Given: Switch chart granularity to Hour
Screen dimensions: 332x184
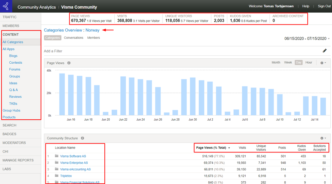Looking at the screenshot, I should (309, 63).
